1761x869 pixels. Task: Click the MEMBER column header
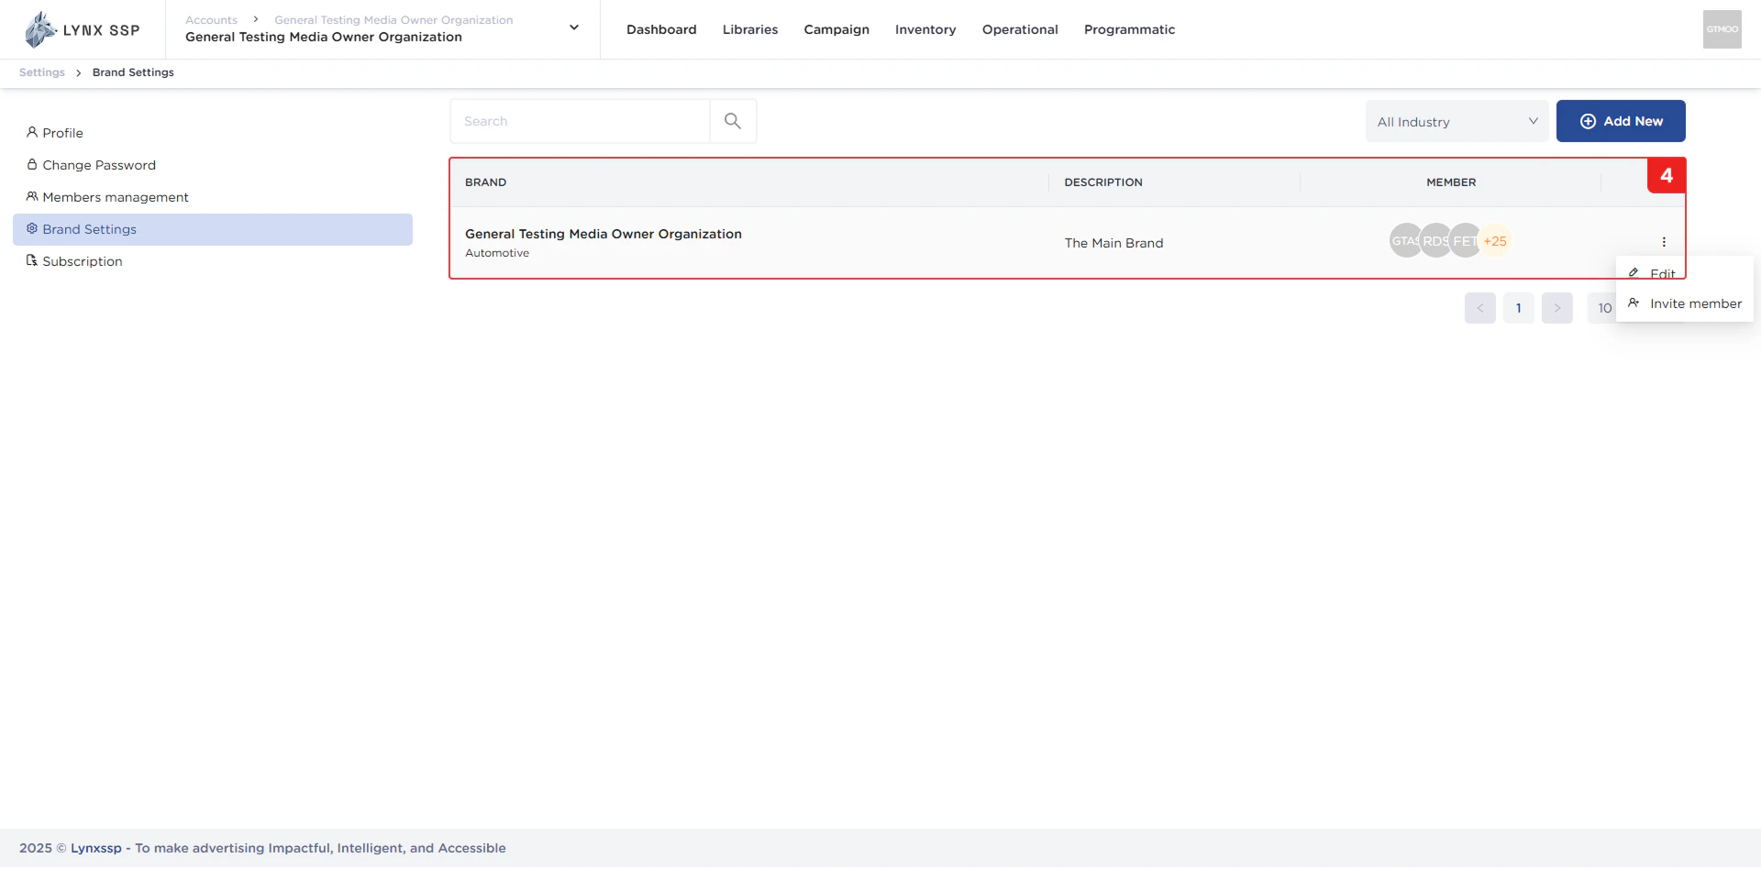pyautogui.click(x=1451, y=182)
